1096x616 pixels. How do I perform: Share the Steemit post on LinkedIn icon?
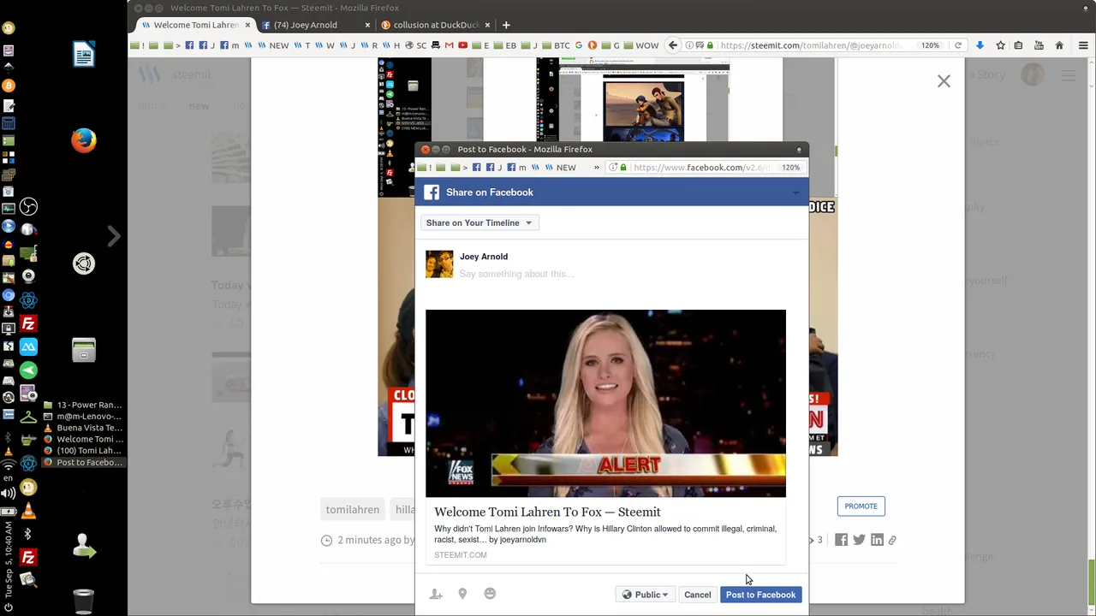coord(877,540)
